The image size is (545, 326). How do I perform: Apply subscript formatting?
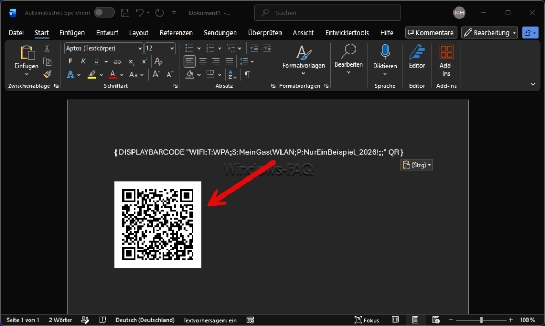(x=131, y=62)
